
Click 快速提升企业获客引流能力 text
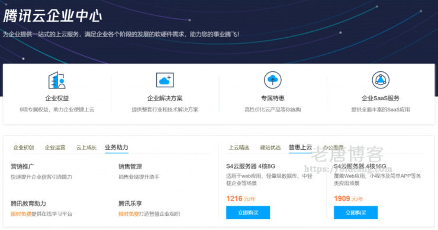pyautogui.click(x=41, y=177)
